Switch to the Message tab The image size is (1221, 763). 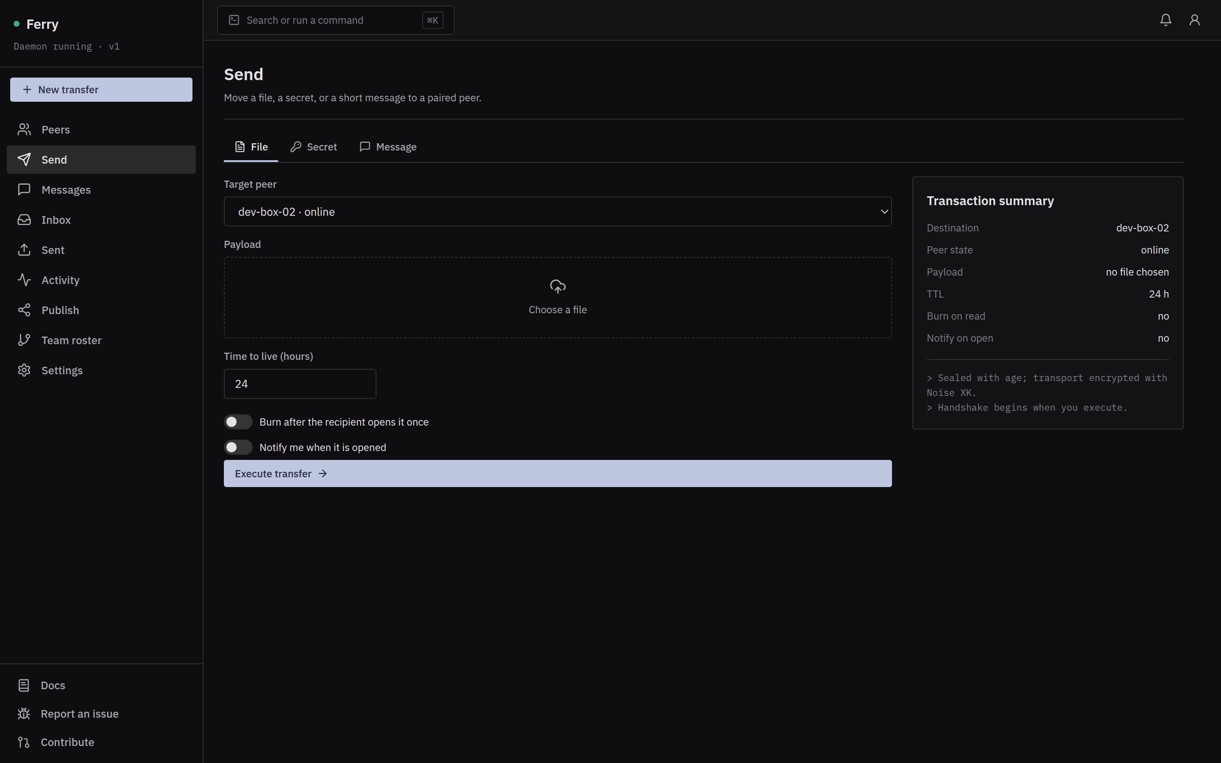coord(388,147)
